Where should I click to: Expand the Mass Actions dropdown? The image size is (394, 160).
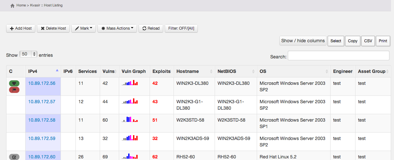pyautogui.click(x=117, y=28)
